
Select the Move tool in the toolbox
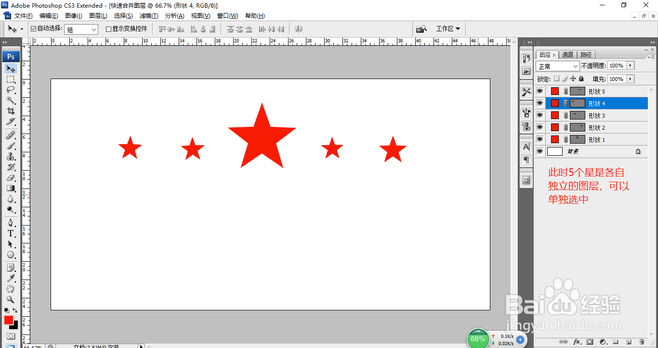click(x=11, y=68)
